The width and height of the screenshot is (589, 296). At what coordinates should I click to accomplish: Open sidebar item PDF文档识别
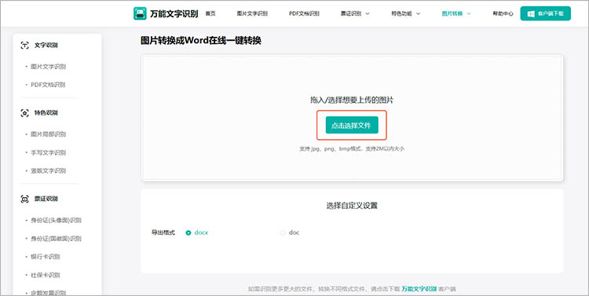(48, 85)
